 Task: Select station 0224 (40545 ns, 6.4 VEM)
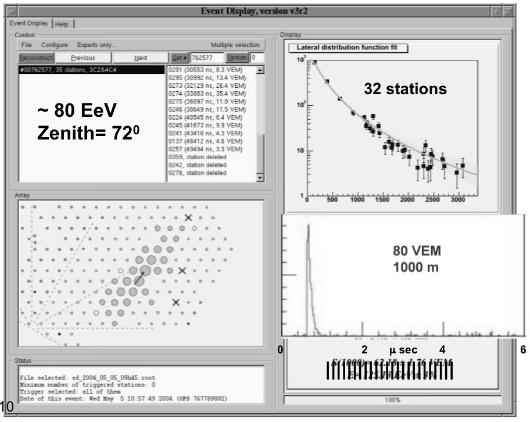point(205,117)
